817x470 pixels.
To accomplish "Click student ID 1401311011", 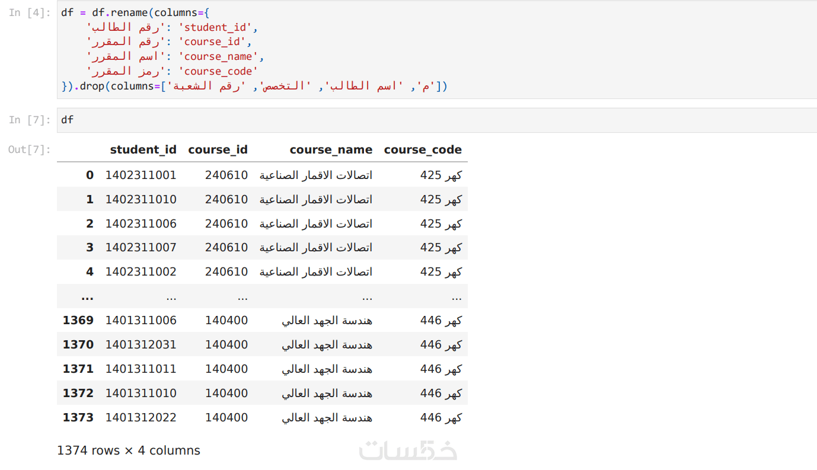I will [x=141, y=369].
